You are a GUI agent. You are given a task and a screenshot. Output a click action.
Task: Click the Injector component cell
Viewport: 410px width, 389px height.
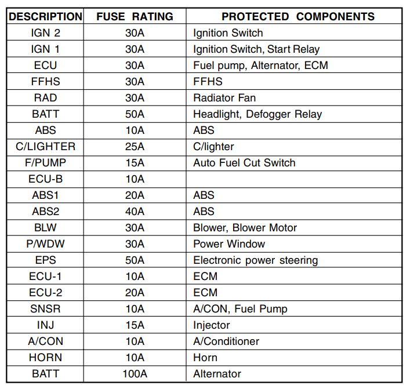pyautogui.click(x=294, y=325)
